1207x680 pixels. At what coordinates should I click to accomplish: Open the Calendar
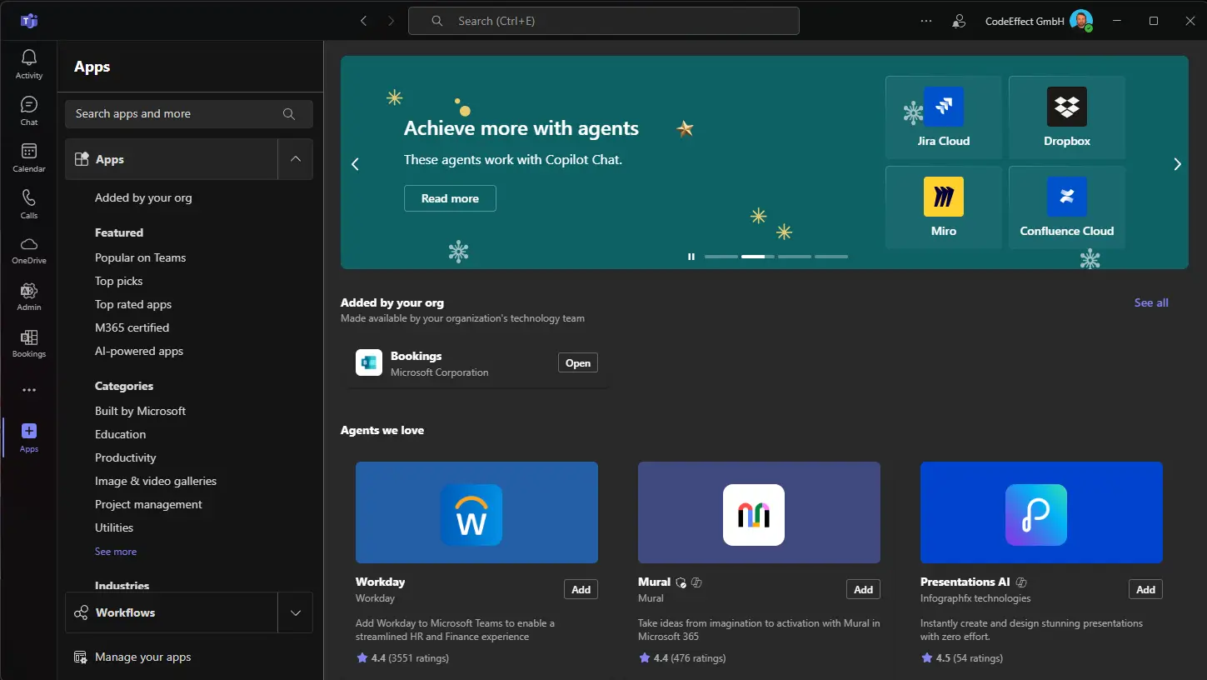(28, 157)
